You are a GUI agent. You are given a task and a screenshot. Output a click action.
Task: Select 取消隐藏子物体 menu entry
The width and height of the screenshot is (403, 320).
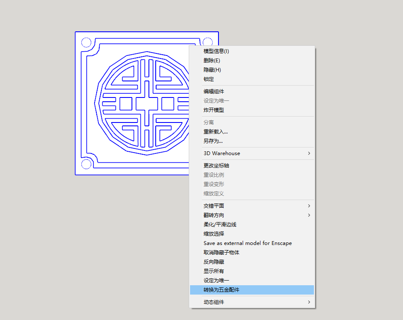pos(221,253)
